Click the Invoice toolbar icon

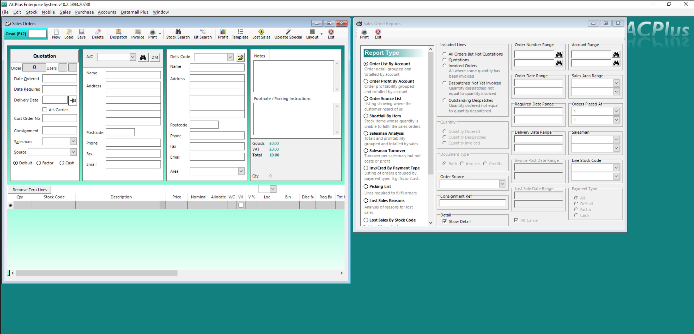[x=137, y=34]
